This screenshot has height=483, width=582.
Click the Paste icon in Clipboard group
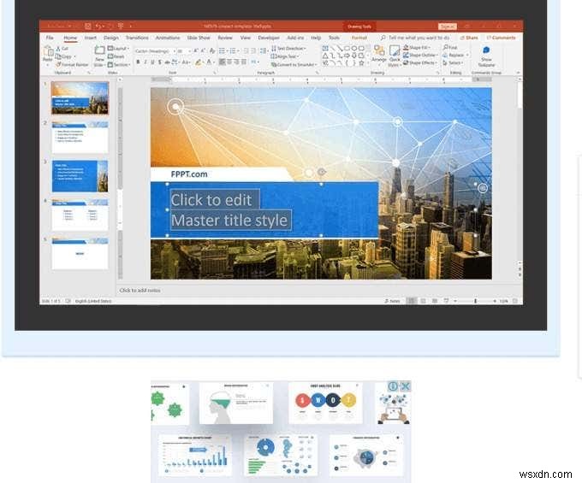[x=48, y=51]
